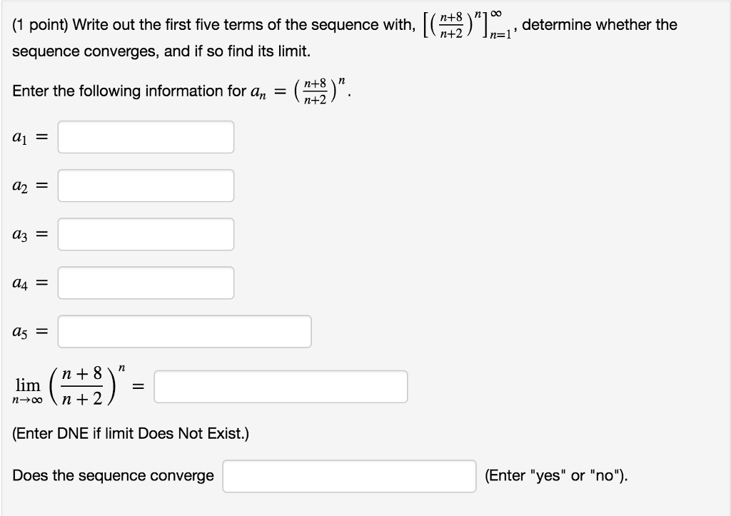Click inside the a3 entry field
The image size is (731, 516).
(146, 234)
